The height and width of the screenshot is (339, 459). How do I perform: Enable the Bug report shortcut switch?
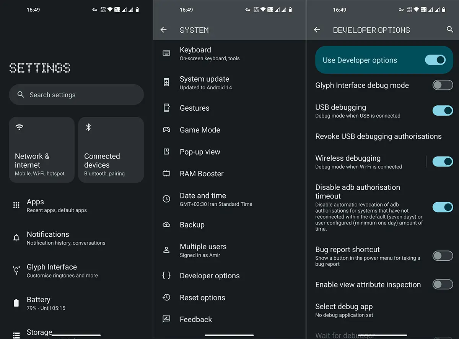click(443, 256)
